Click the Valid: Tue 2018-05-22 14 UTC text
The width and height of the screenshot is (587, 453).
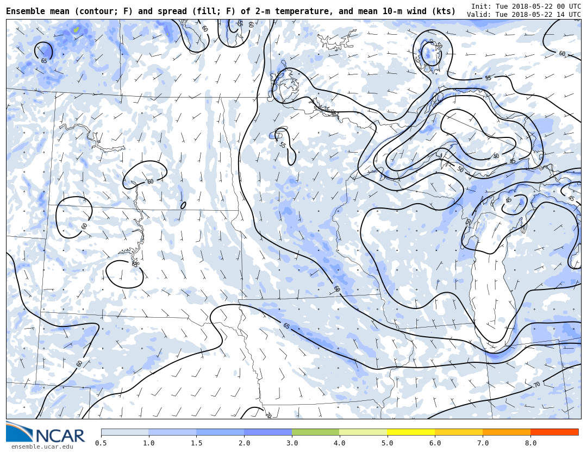[524, 14]
